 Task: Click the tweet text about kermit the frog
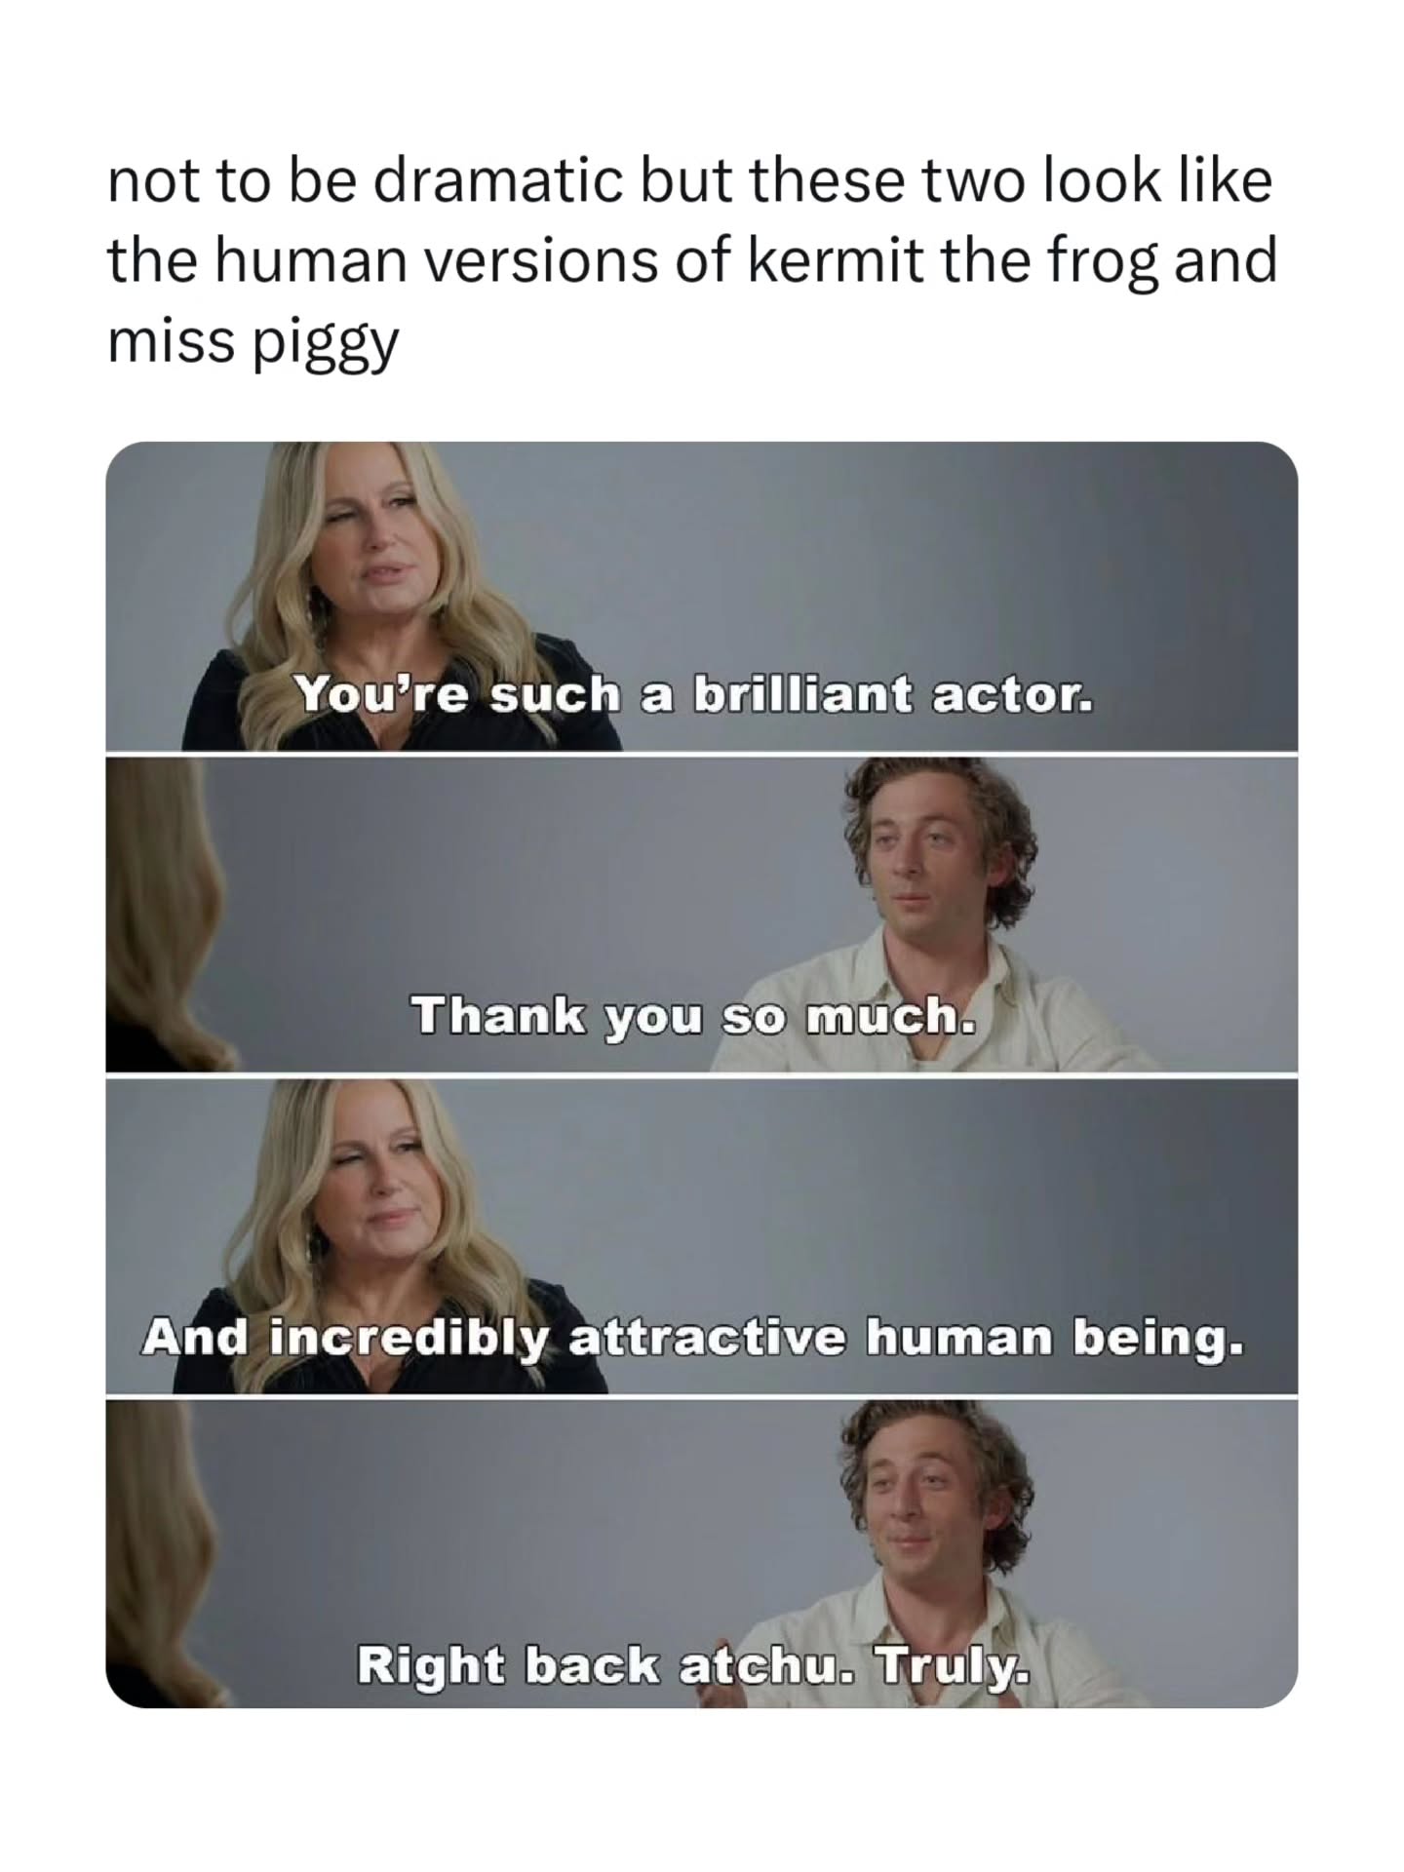pos(691,261)
